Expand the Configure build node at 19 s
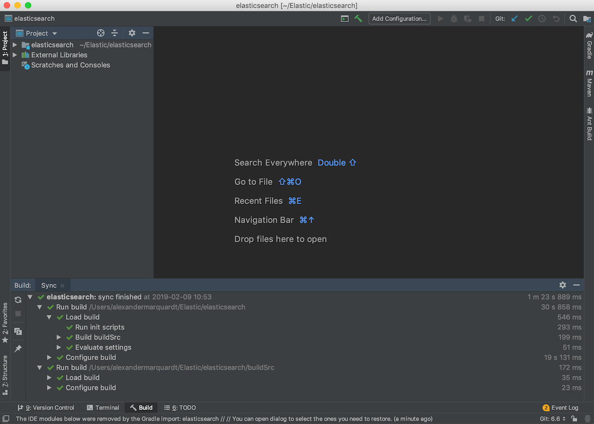Image resolution: width=594 pixels, height=424 pixels. pyautogui.click(x=49, y=357)
